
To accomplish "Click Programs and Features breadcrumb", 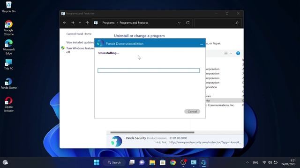I will click(134, 23).
